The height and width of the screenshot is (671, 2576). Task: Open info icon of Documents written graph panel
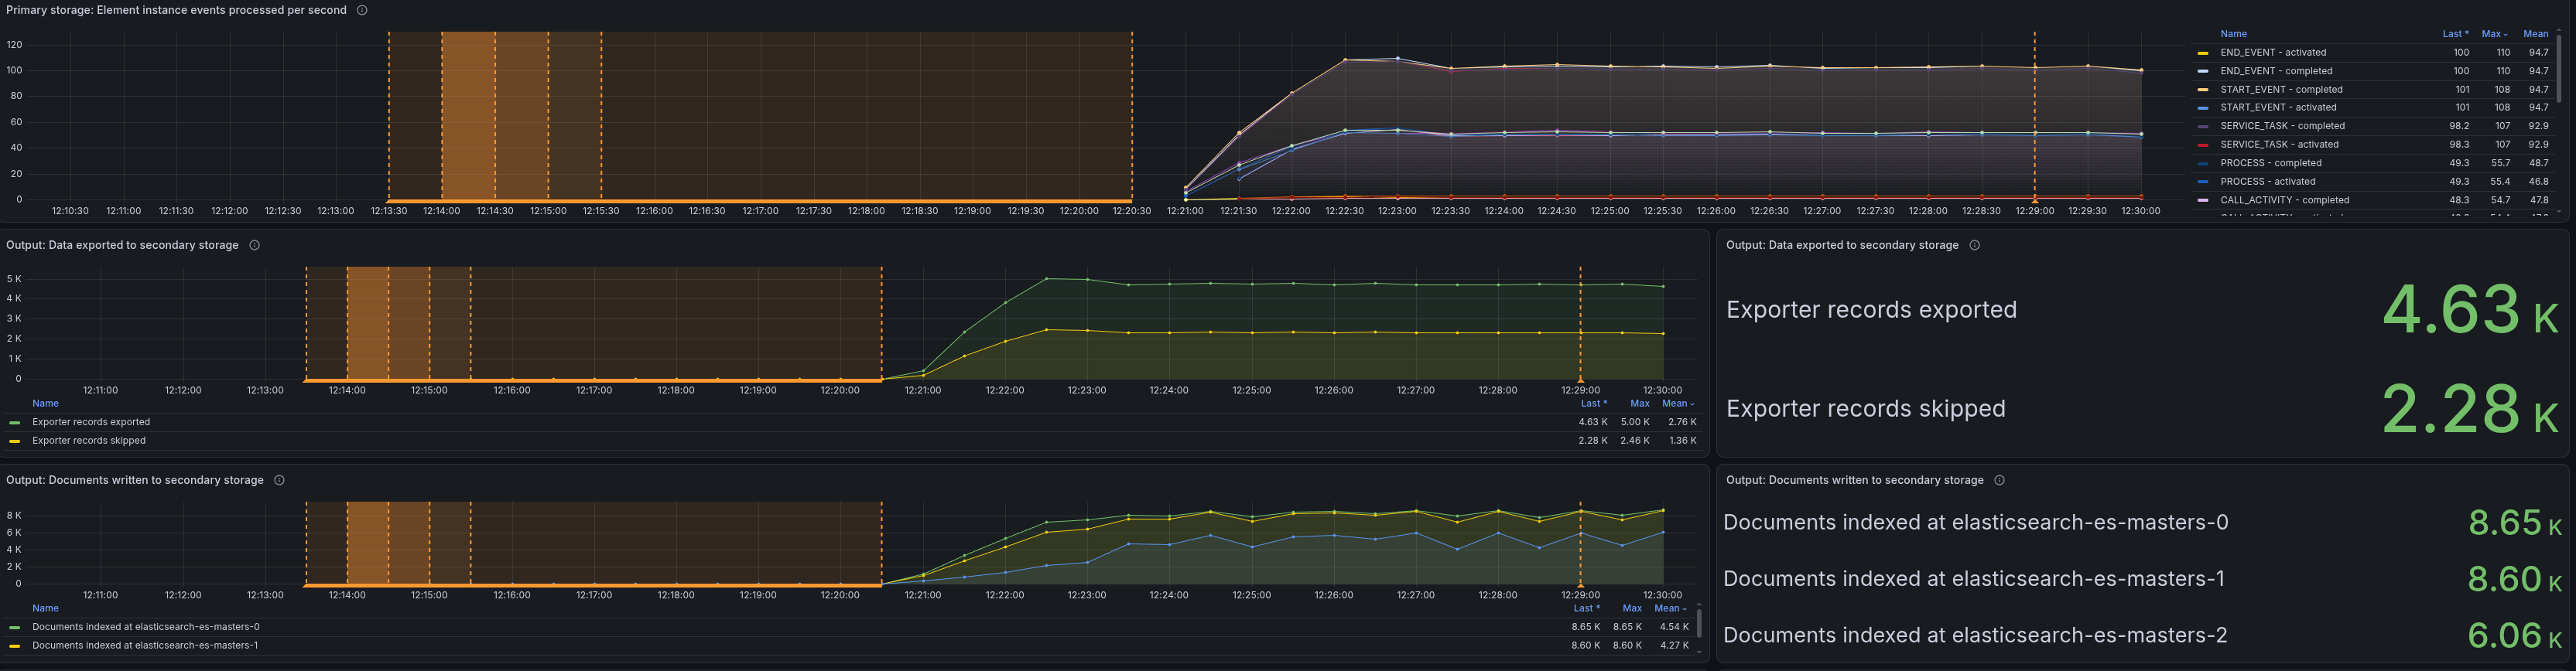point(279,480)
